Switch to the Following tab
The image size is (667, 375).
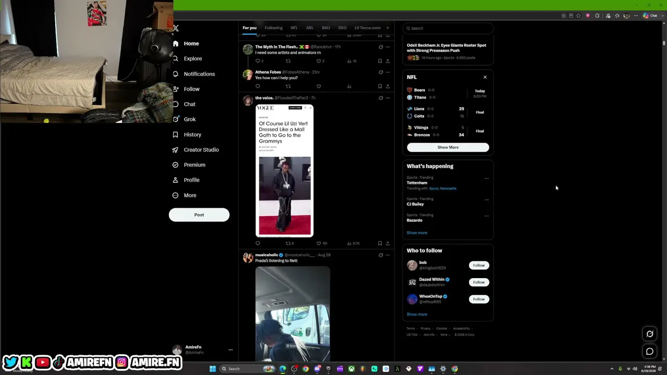274,28
